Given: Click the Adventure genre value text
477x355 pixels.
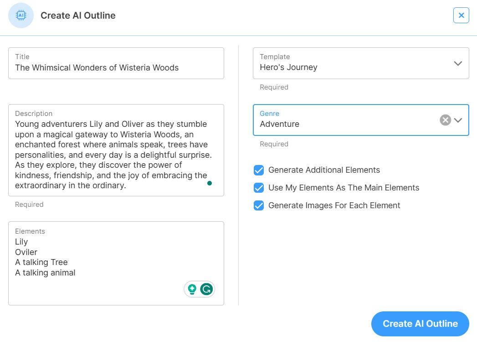Looking at the screenshot, I should point(280,124).
